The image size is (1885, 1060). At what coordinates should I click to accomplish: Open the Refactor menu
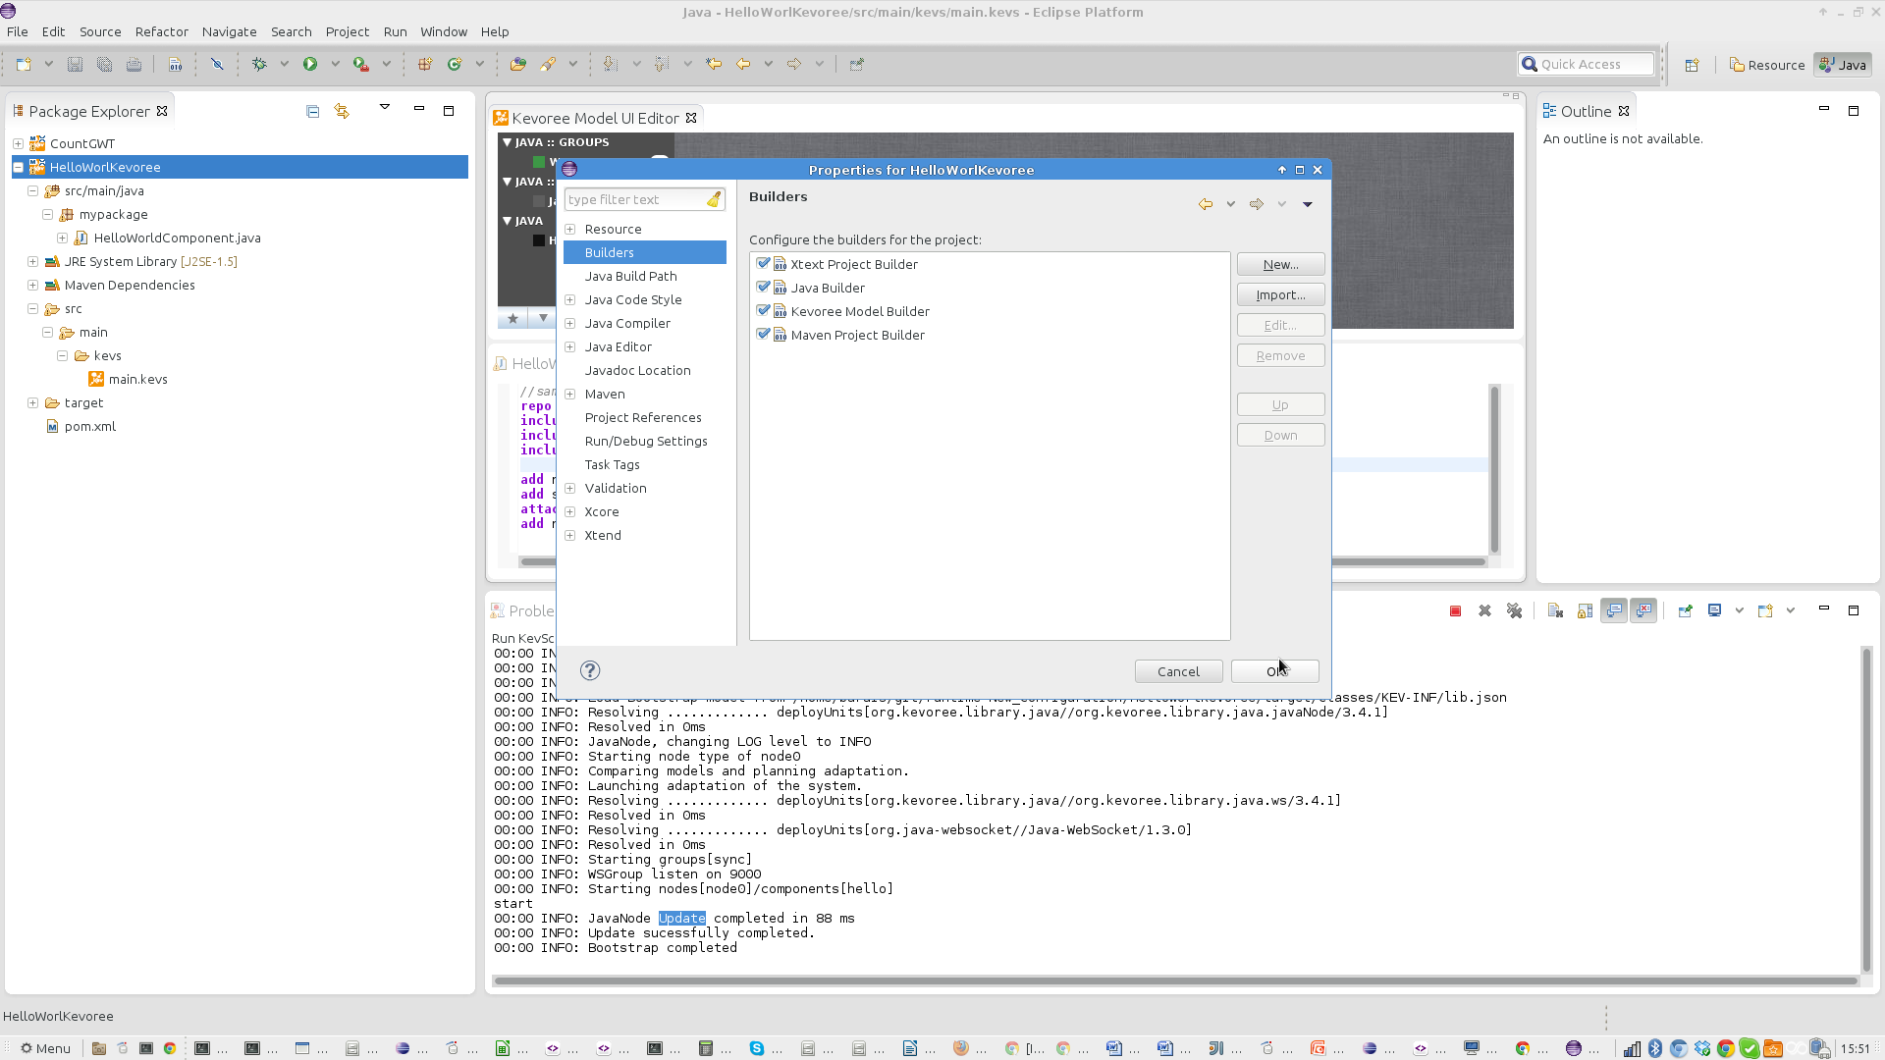point(161,31)
